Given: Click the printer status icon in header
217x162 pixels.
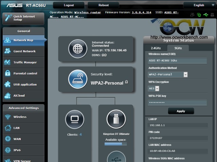Looking at the screenshot, I should tap(212, 15).
